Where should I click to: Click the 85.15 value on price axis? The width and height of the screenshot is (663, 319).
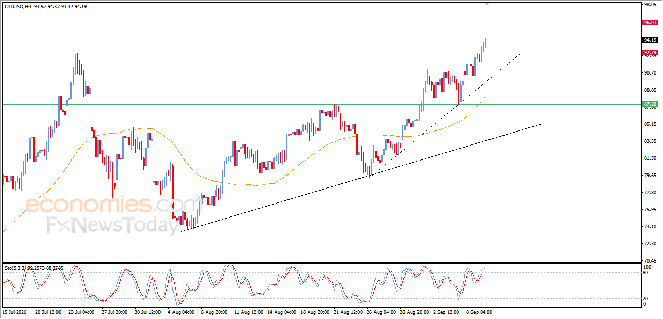click(650, 124)
